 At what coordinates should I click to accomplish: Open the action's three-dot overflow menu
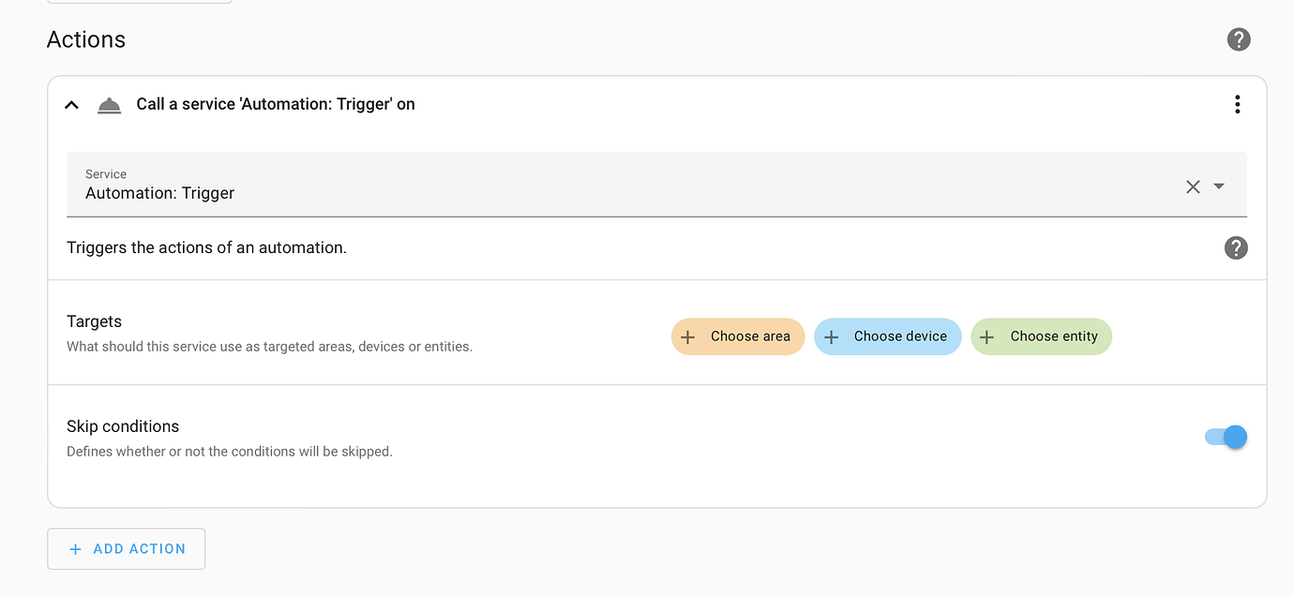point(1238,104)
